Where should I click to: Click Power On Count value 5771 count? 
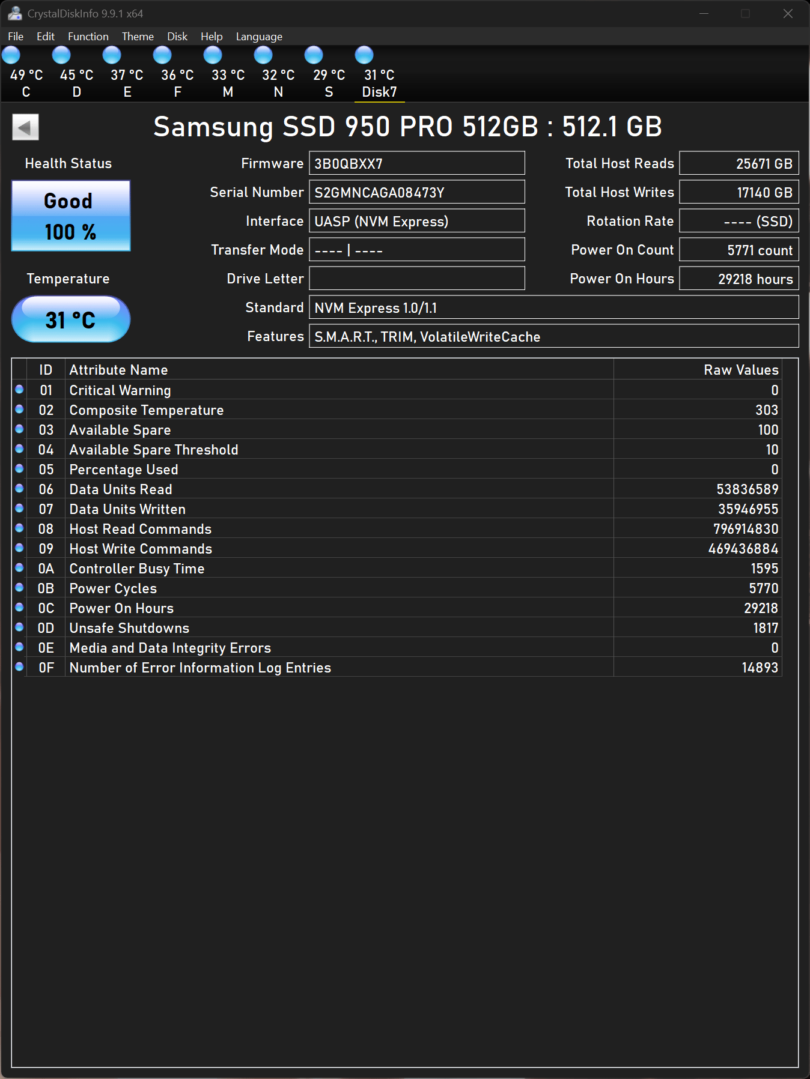click(739, 250)
